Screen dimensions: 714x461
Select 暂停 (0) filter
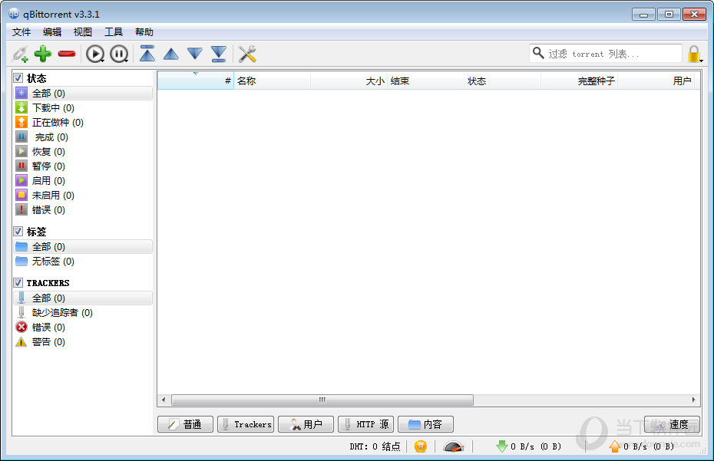(83, 166)
